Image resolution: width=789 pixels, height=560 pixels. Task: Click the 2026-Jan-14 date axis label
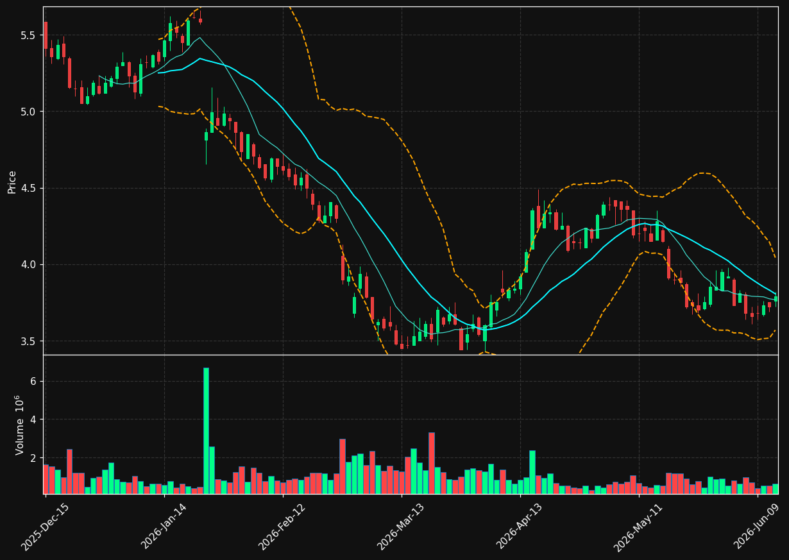(x=164, y=527)
